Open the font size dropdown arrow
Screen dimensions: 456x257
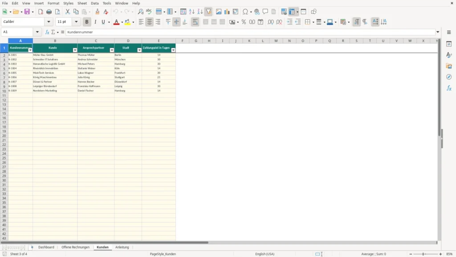76,21
